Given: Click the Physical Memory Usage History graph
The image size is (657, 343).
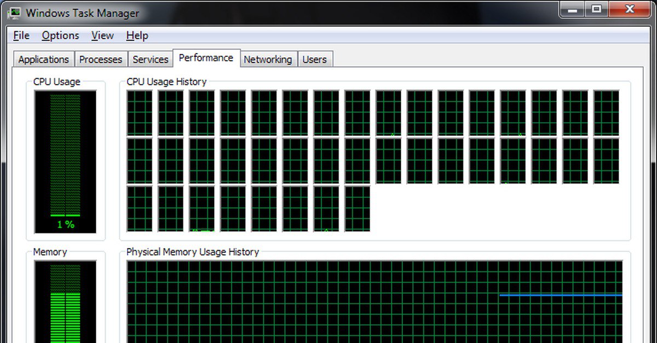Looking at the screenshot, I should tap(374, 302).
